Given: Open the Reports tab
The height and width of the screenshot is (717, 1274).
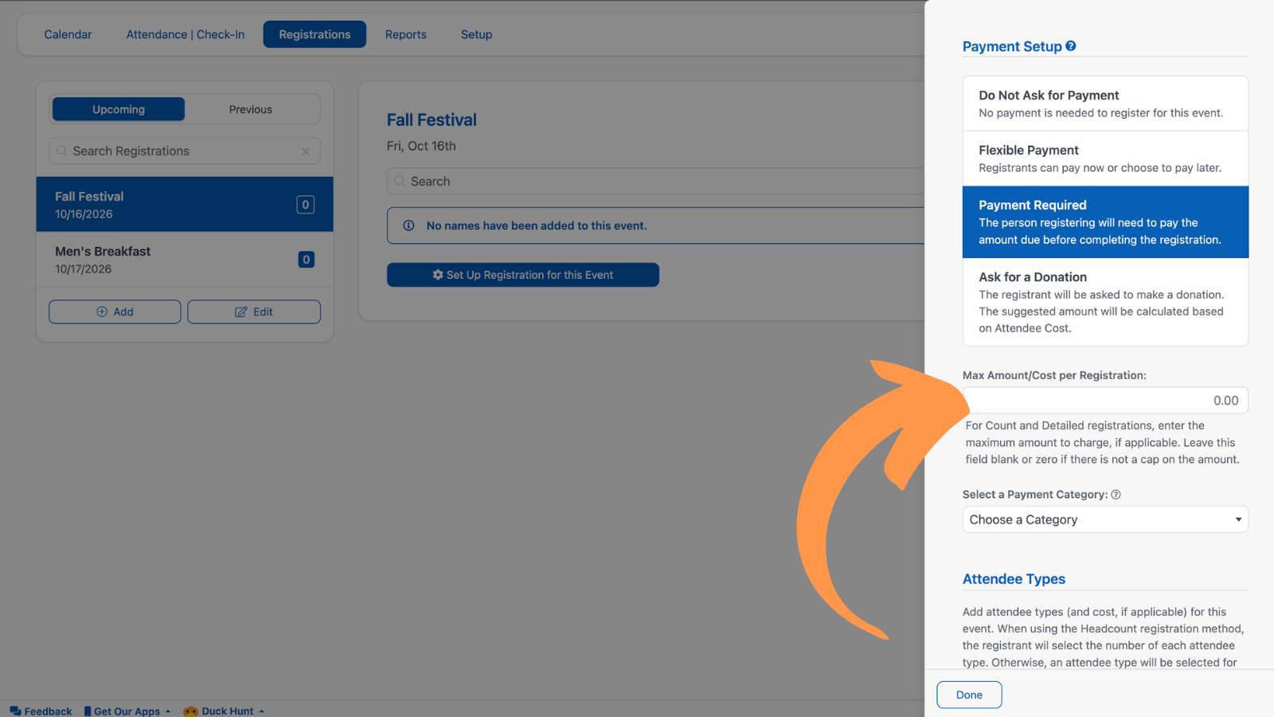Looking at the screenshot, I should (x=406, y=34).
